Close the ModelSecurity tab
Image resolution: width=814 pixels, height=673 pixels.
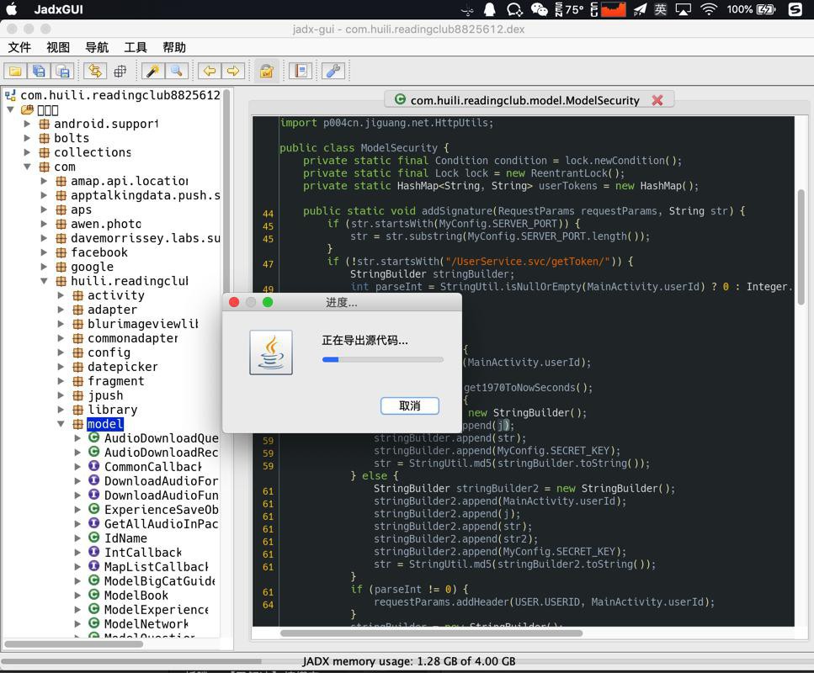[657, 100]
